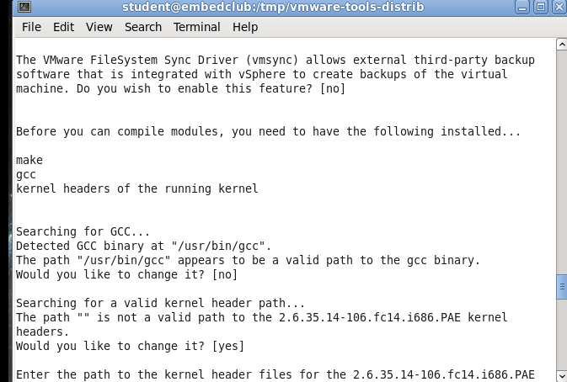Open the Terminal menu

(x=196, y=27)
